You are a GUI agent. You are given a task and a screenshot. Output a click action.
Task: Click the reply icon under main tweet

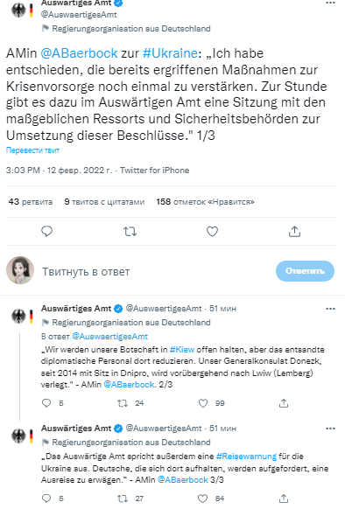46,232
